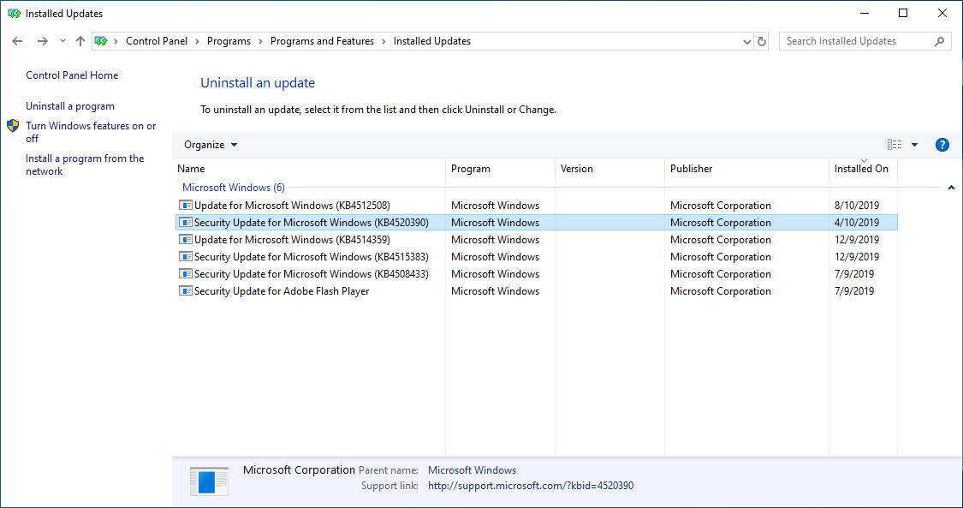Click icon of KB4520390 update
The width and height of the screenshot is (963, 508).
(186, 223)
